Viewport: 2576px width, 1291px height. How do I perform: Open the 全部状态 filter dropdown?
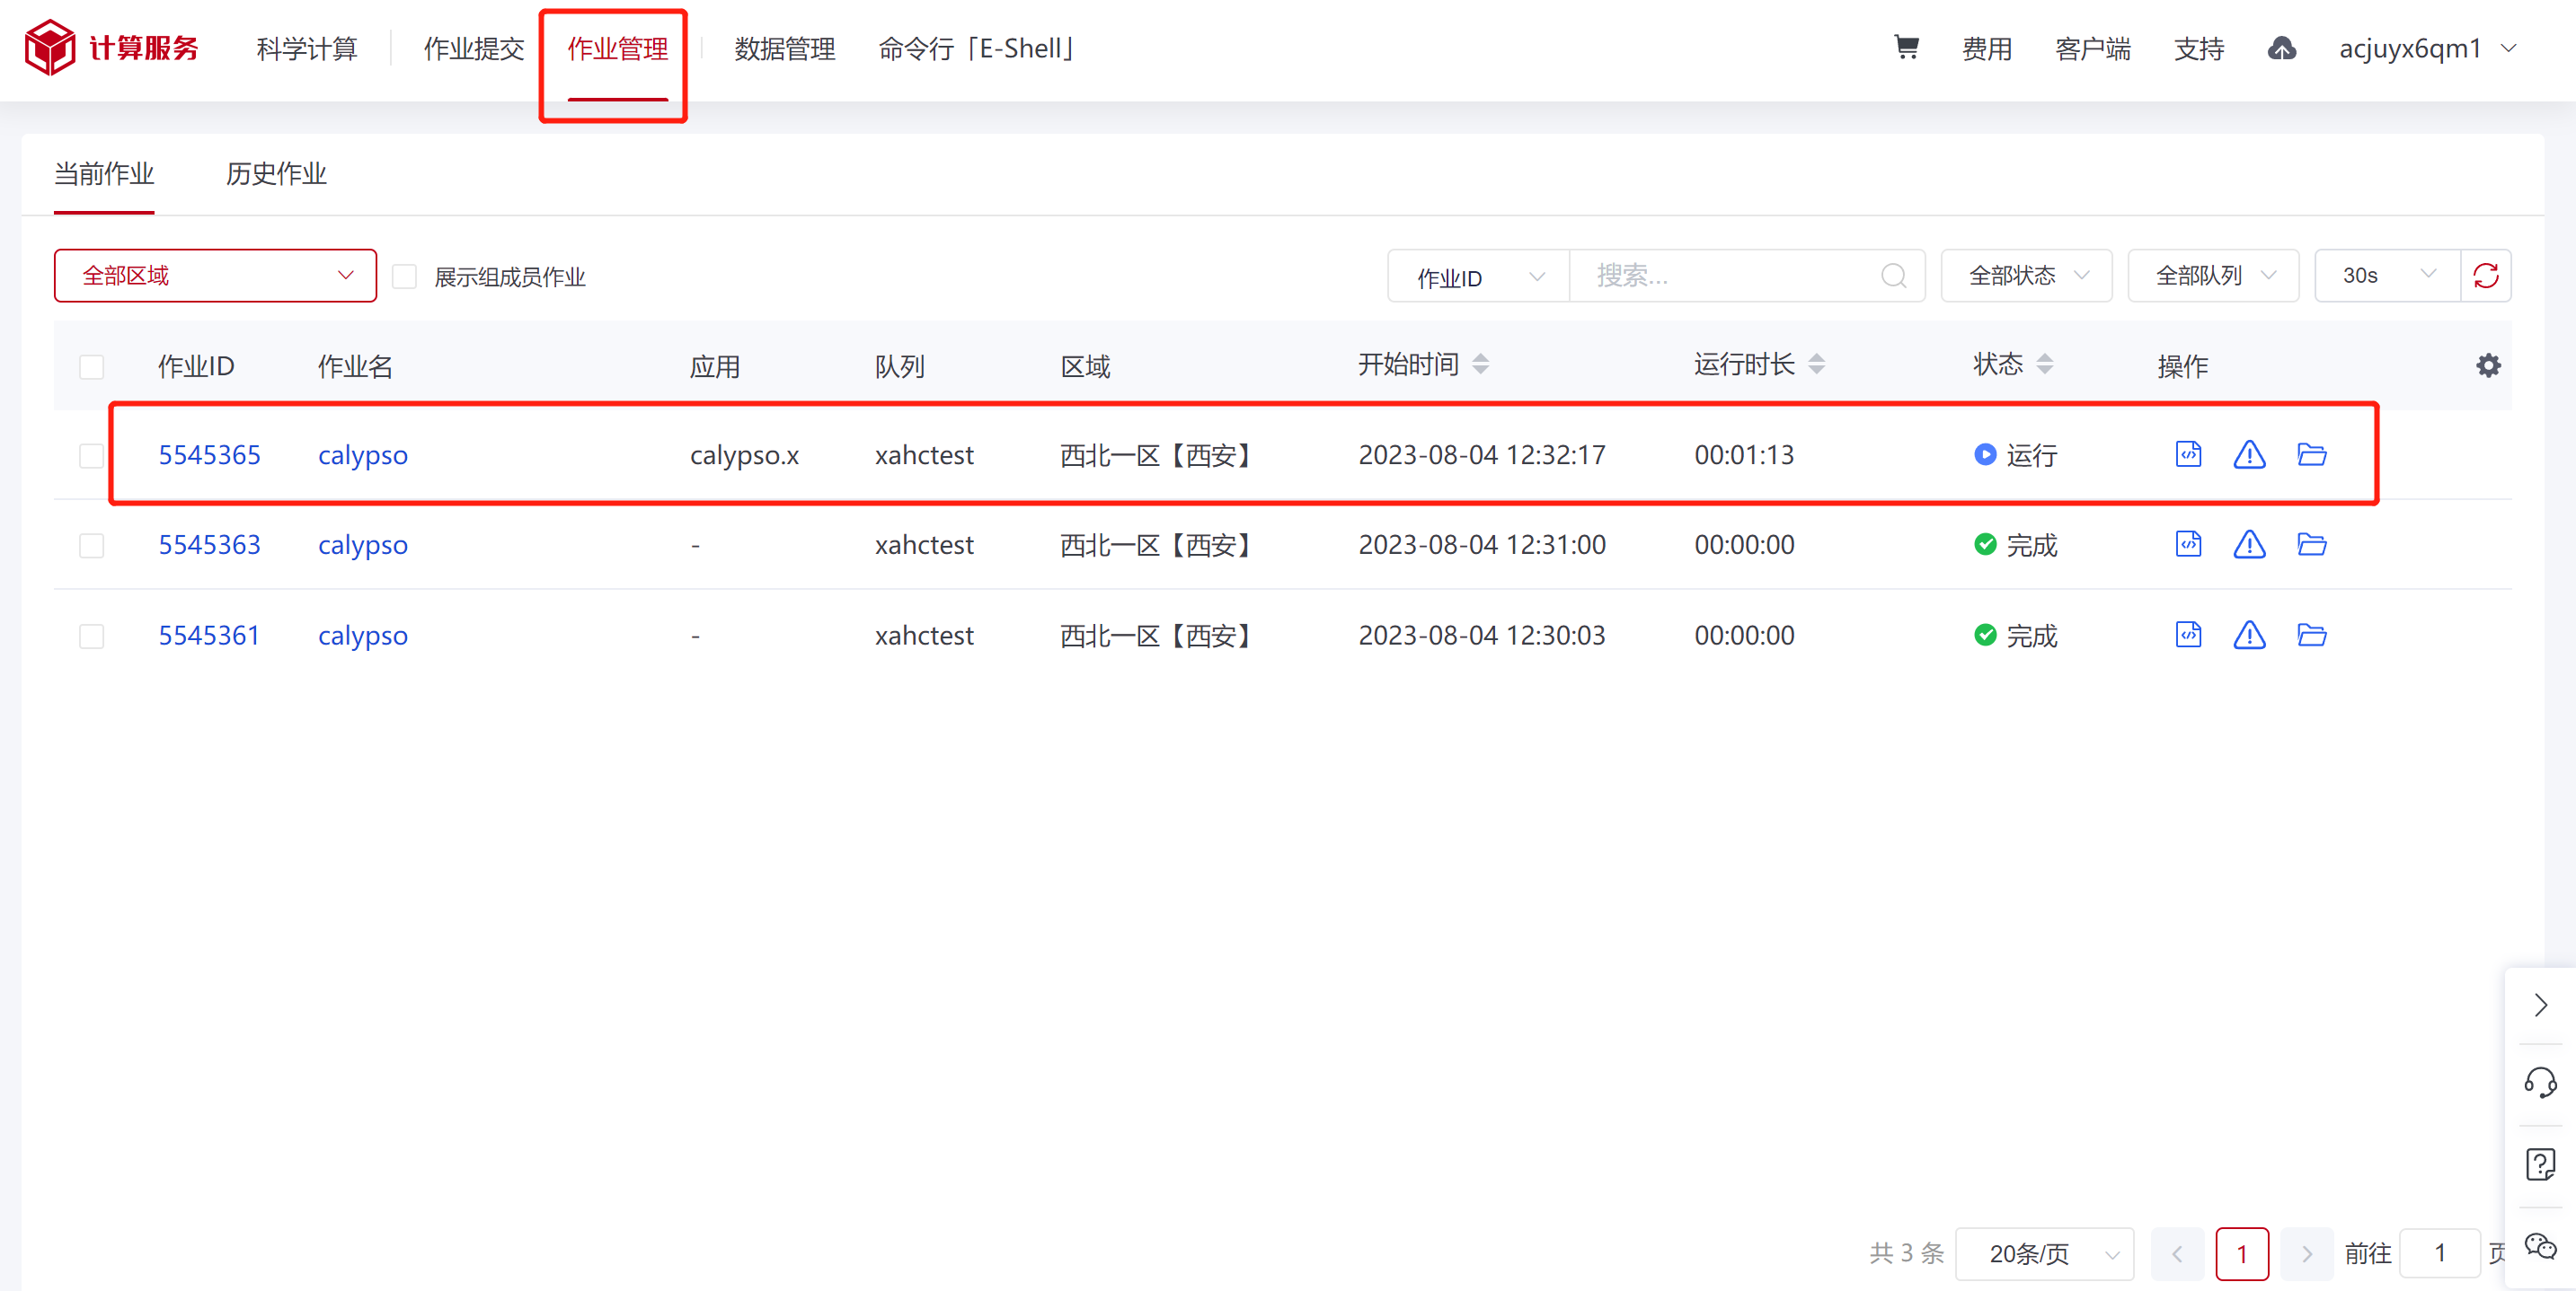pyautogui.click(x=2026, y=276)
